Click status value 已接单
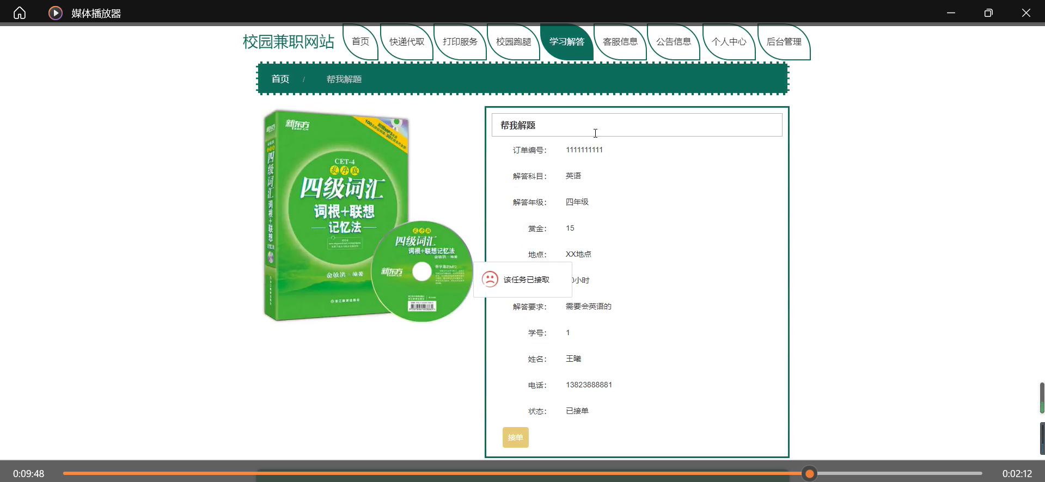 click(577, 411)
